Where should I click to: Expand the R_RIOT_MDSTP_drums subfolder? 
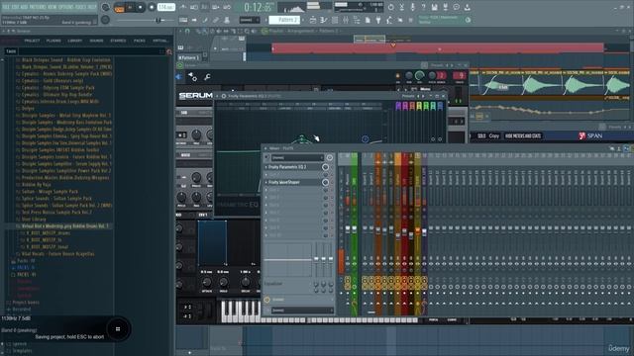(x=48, y=233)
